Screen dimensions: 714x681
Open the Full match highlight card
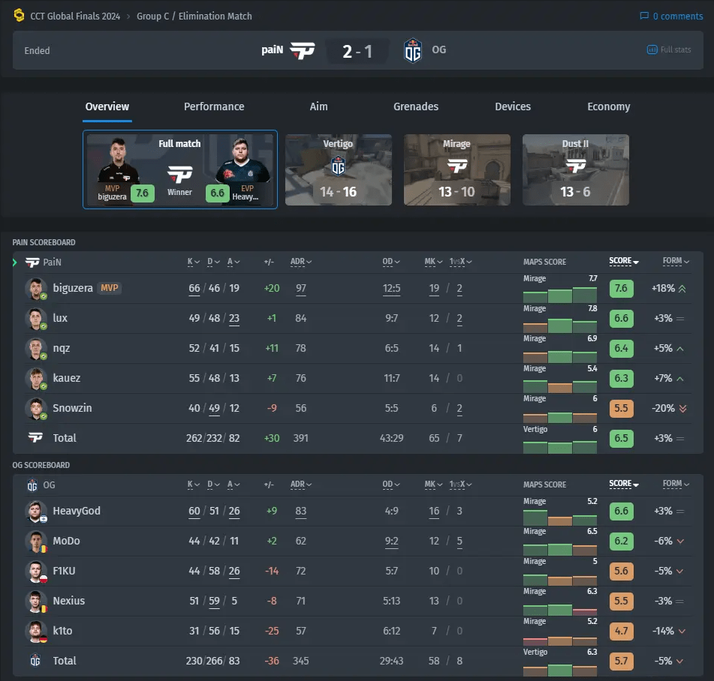[x=179, y=169]
